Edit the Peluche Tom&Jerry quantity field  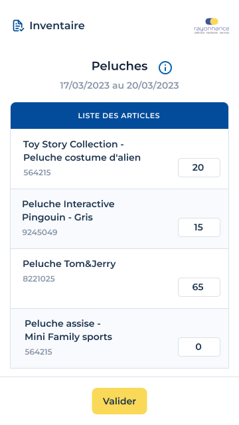[199, 288]
